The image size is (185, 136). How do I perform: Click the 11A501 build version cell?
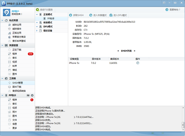113,63
